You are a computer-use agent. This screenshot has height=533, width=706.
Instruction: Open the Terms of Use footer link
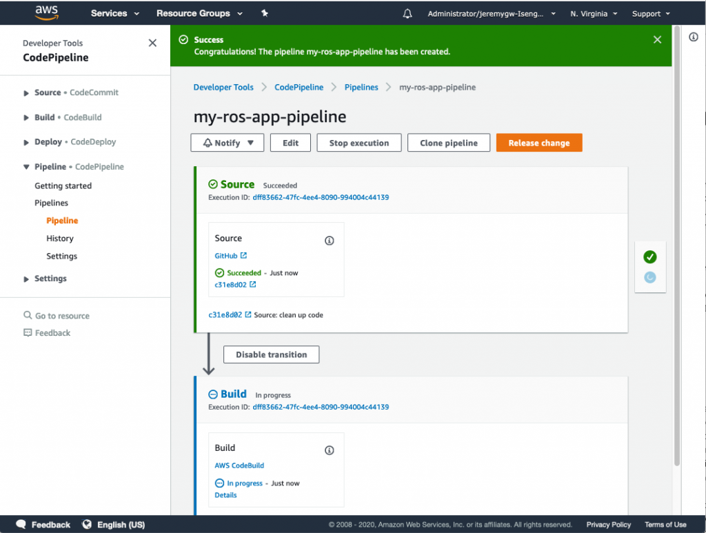click(665, 525)
